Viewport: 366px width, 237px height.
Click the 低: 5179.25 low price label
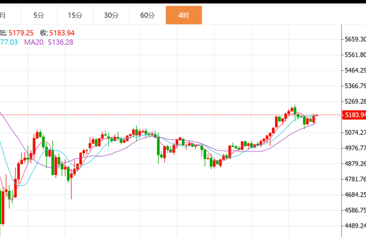coord(17,33)
